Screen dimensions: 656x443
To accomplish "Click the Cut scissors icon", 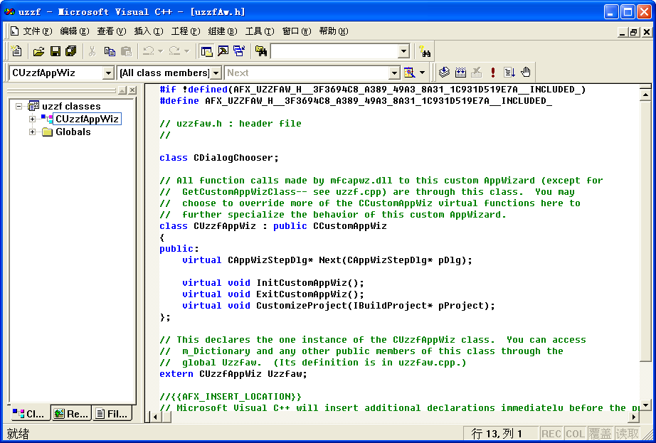I will coord(92,51).
